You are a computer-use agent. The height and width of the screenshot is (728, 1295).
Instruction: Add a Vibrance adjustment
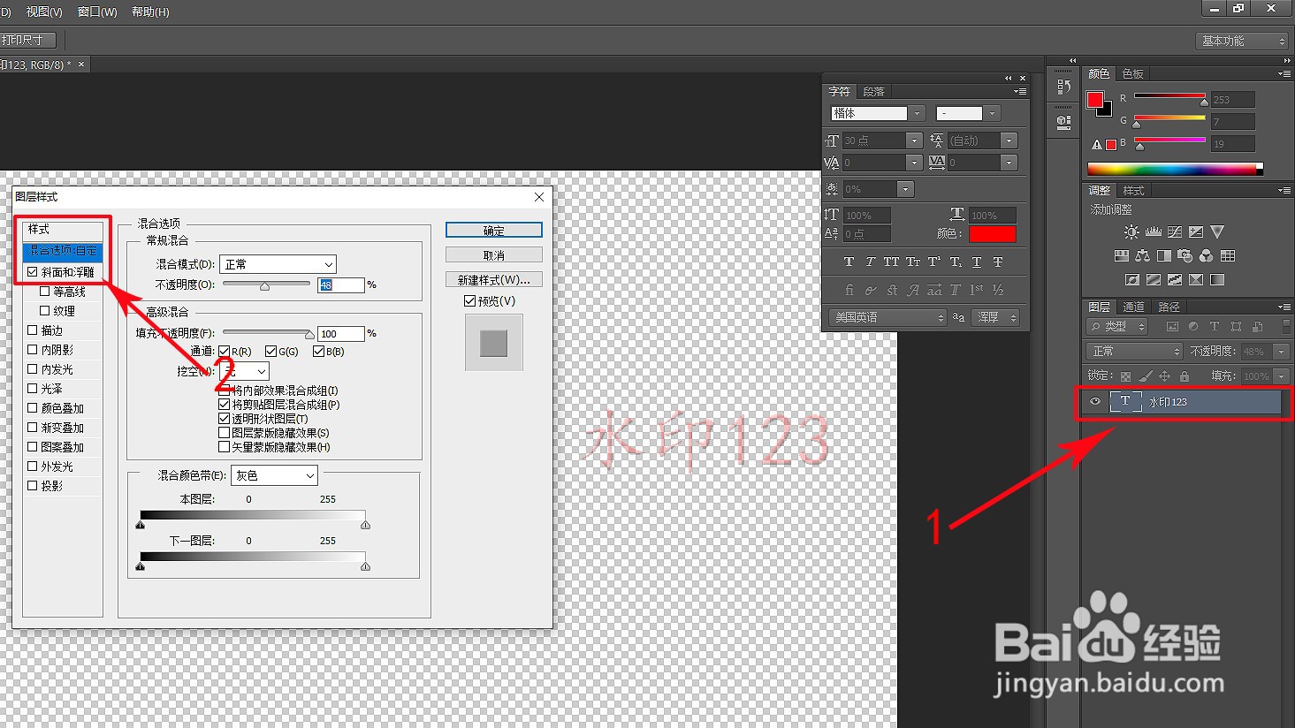click(1217, 232)
